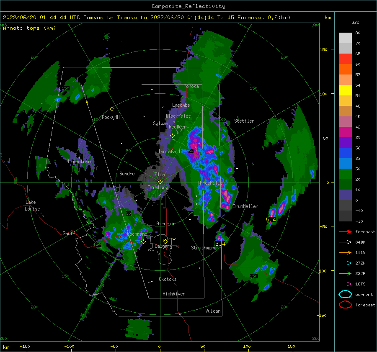The image size is (377, 352).
Task: Click the Okotoks label
Action: click(x=168, y=279)
